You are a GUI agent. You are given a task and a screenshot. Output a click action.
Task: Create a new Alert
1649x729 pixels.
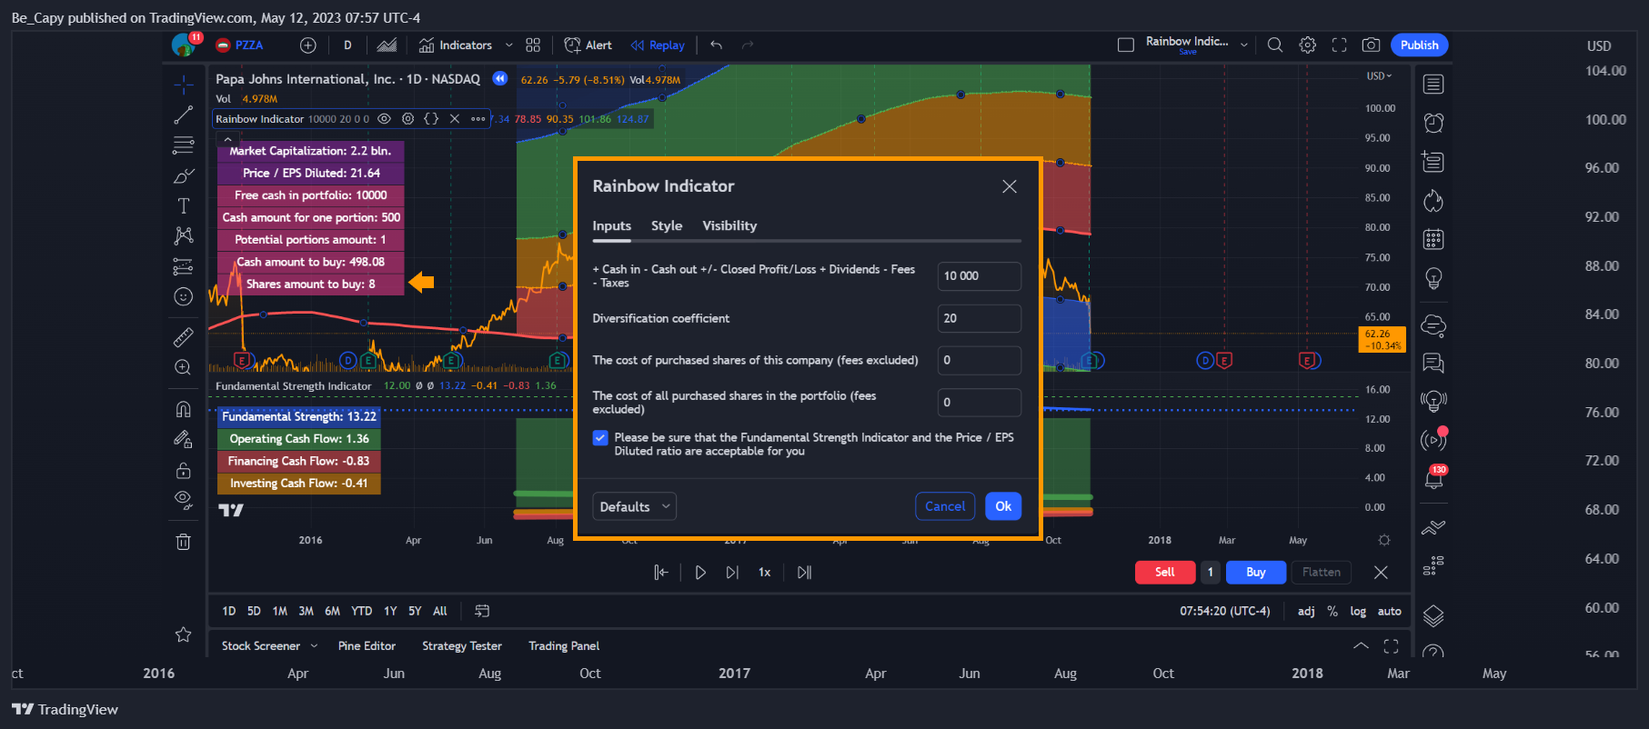coord(588,45)
